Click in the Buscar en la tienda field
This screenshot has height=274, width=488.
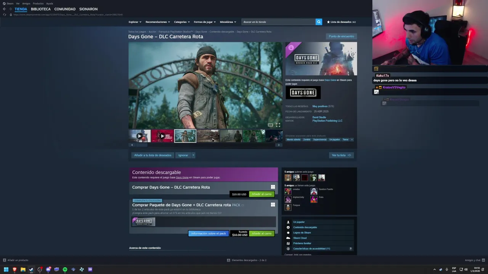279,22
